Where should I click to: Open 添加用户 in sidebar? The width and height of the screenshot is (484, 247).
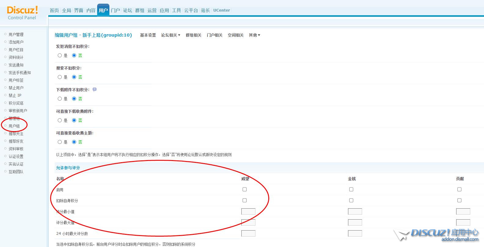pyautogui.click(x=16, y=42)
